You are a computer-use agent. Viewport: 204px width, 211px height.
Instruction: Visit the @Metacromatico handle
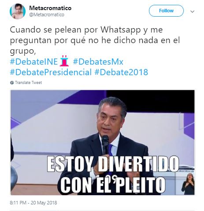47,15
